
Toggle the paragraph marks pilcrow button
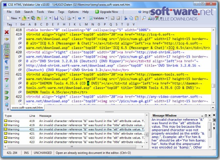tap(7, 62)
